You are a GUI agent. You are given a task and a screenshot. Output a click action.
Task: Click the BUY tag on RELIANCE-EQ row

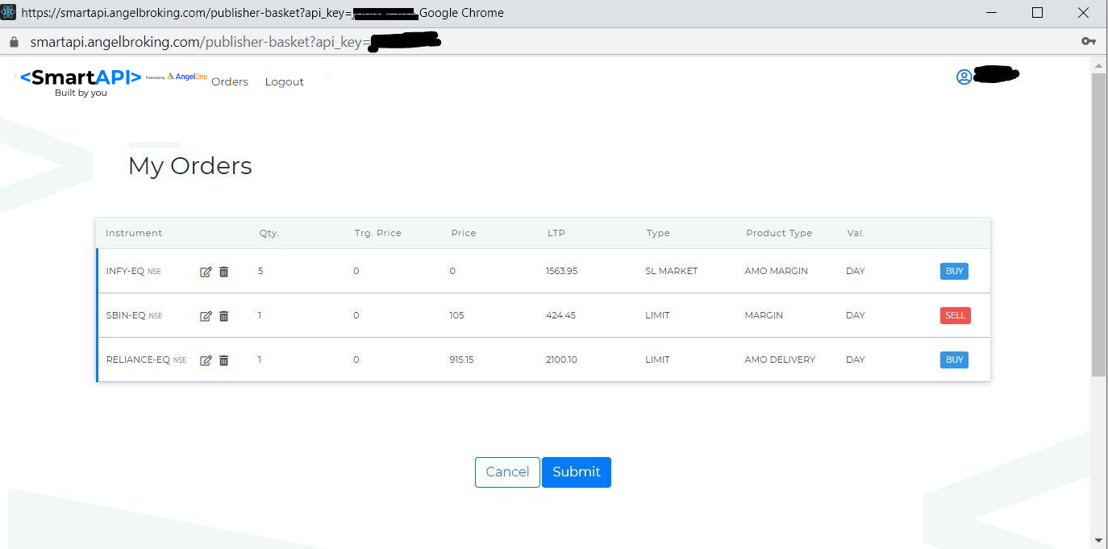(x=954, y=360)
